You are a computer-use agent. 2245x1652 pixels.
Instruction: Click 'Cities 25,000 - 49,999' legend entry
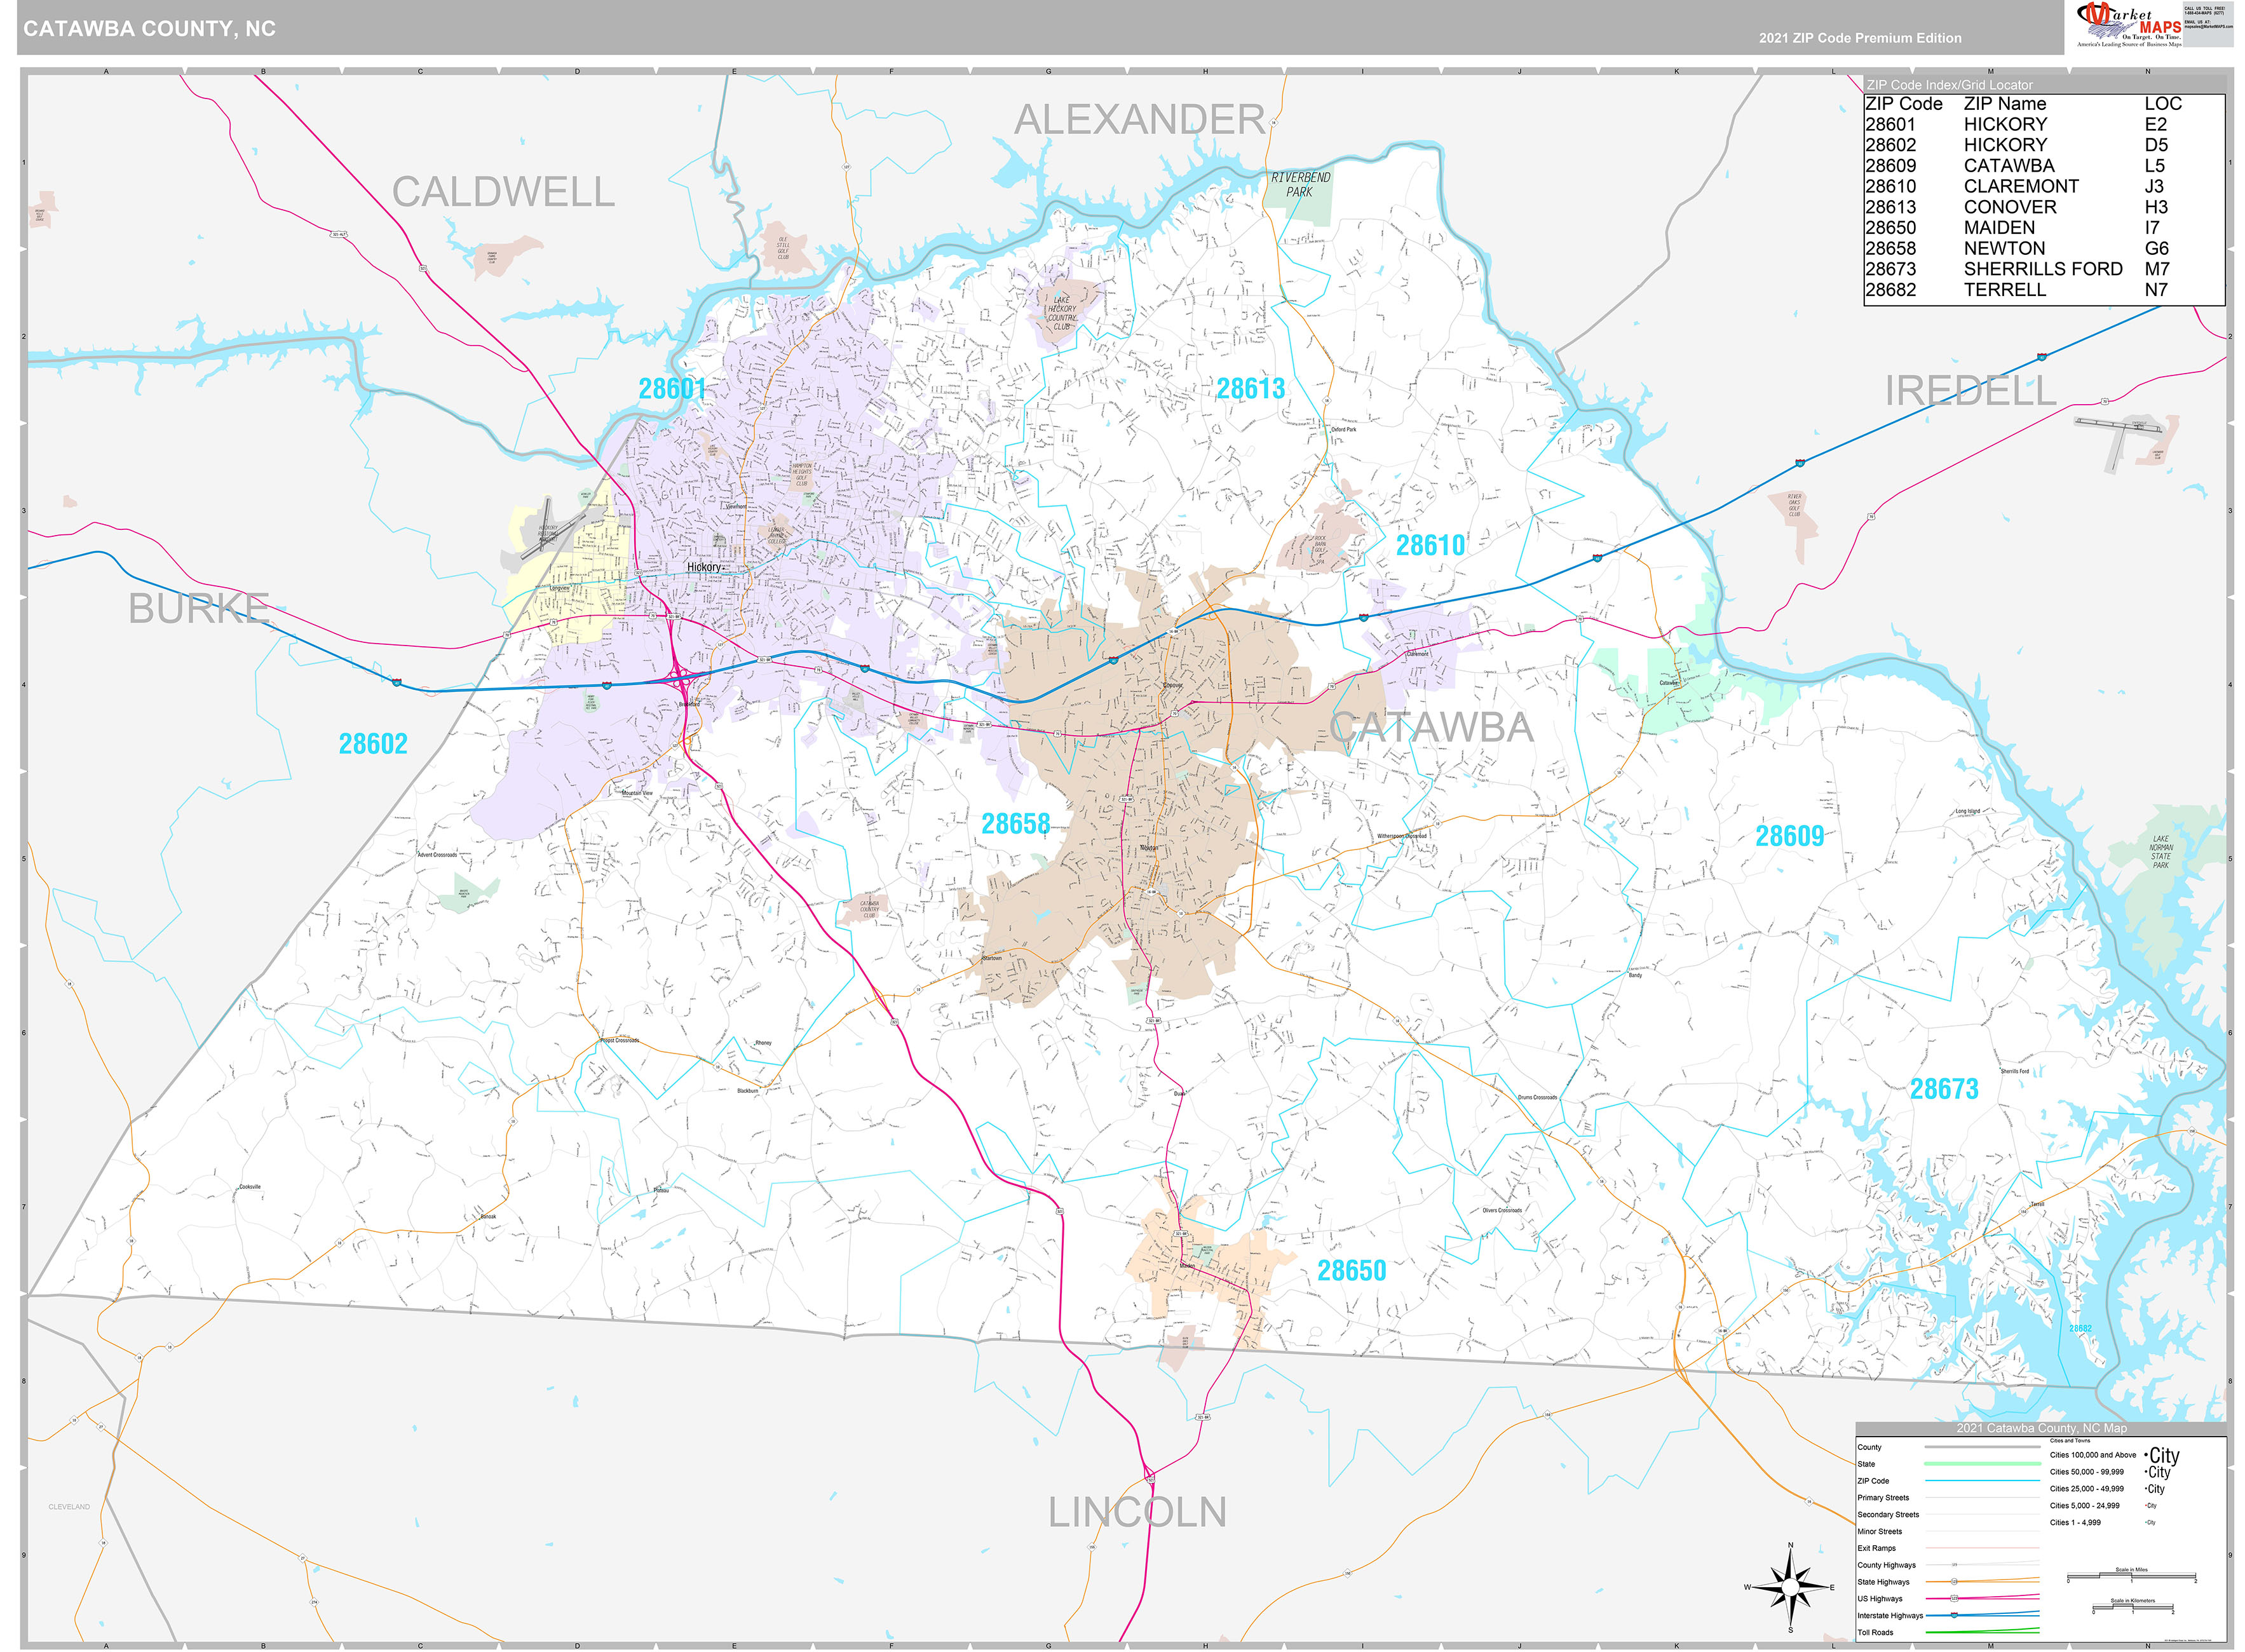[2087, 1489]
